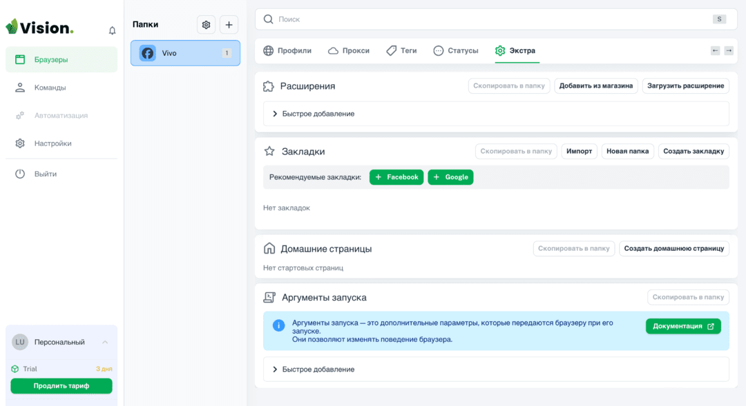The width and height of the screenshot is (746, 406).
Task: Open Настройки menu item
Action: pos(61,143)
